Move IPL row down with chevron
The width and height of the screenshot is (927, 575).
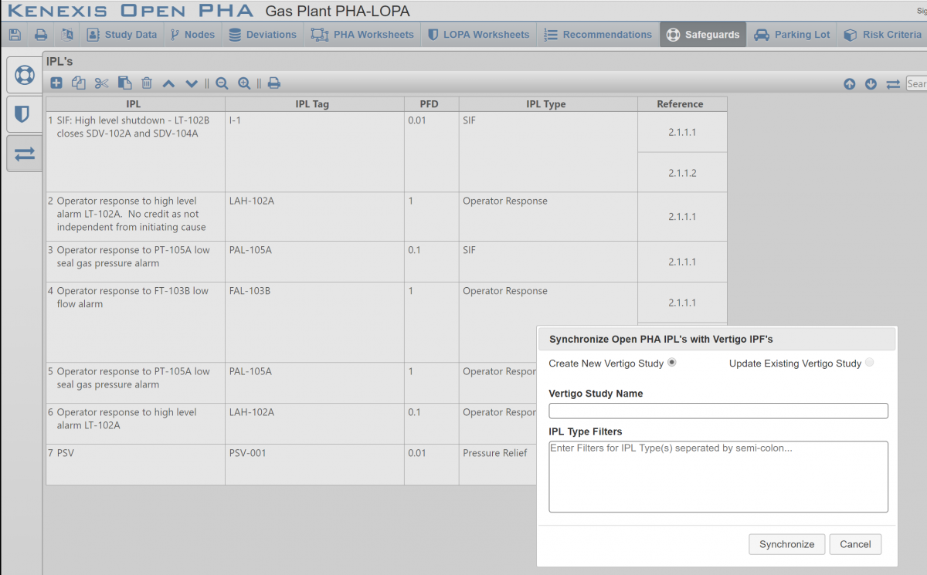192,83
